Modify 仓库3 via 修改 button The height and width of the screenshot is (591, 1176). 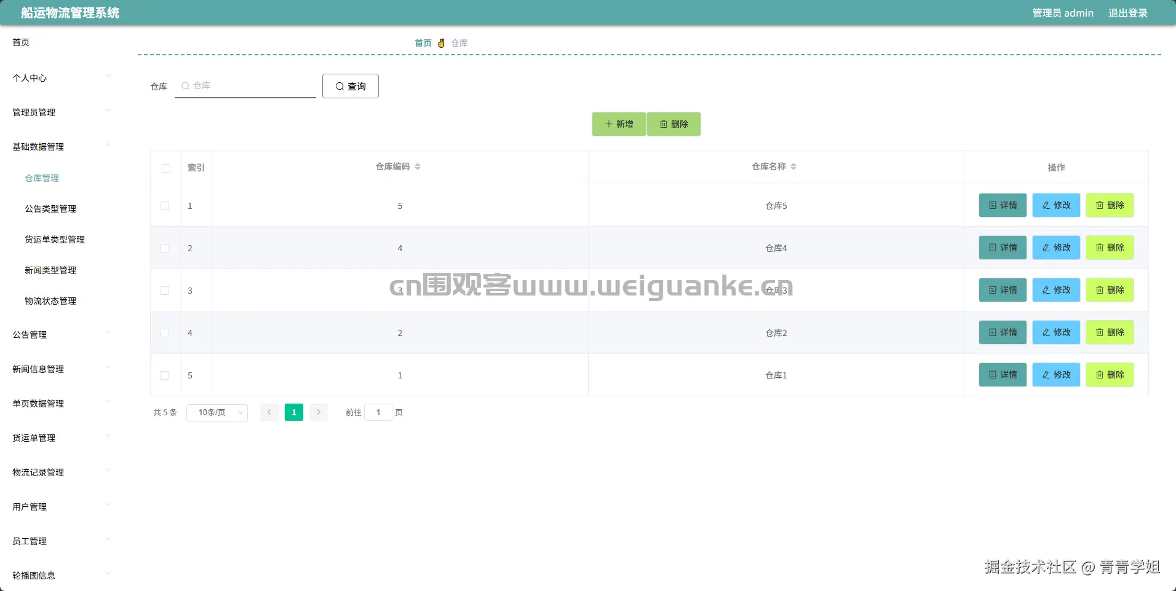click(x=1056, y=290)
